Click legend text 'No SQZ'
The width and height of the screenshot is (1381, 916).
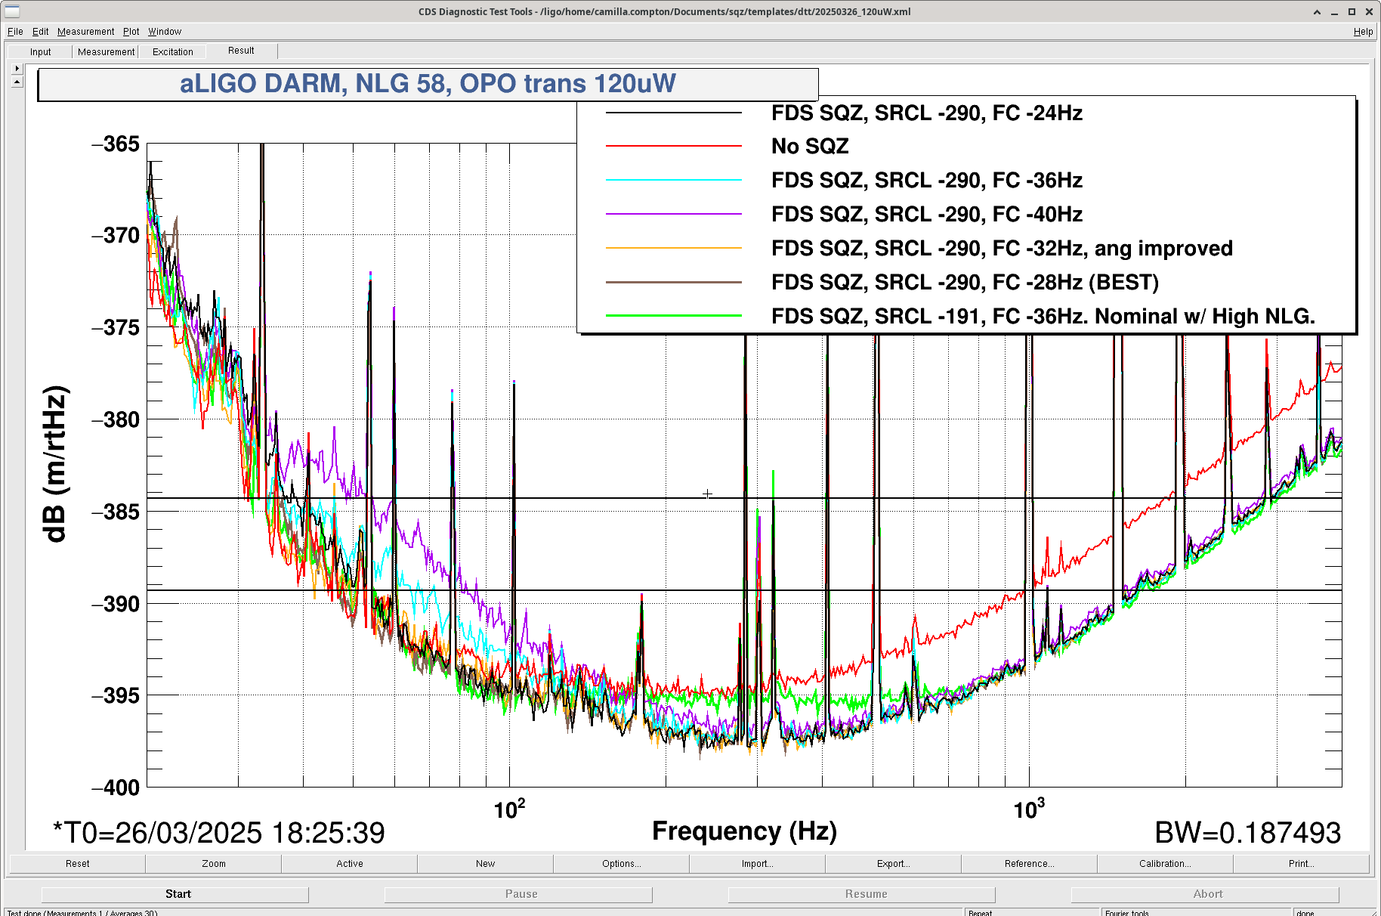(810, 146)
